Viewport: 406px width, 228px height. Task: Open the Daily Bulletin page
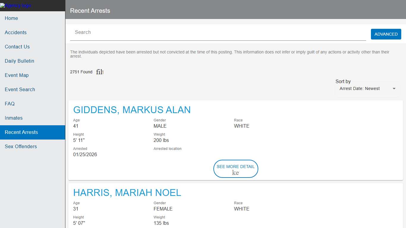19,61
